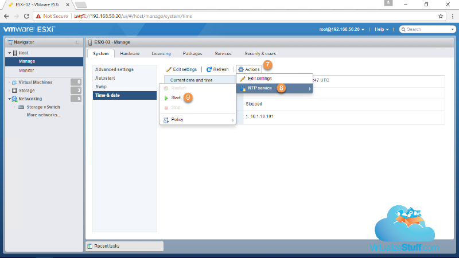Select Time & date in System sidebar
This screenshot has width=459, height=258.
click(125, 95)
